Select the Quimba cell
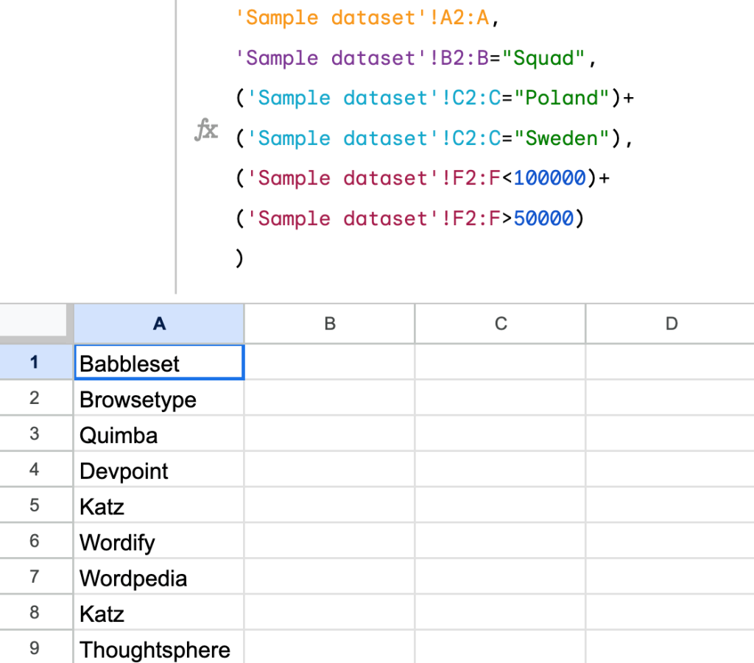This screenshot has width=754, height=663. point(159,435)
